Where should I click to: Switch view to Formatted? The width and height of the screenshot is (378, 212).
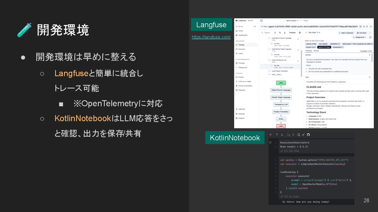pos(364,51)
